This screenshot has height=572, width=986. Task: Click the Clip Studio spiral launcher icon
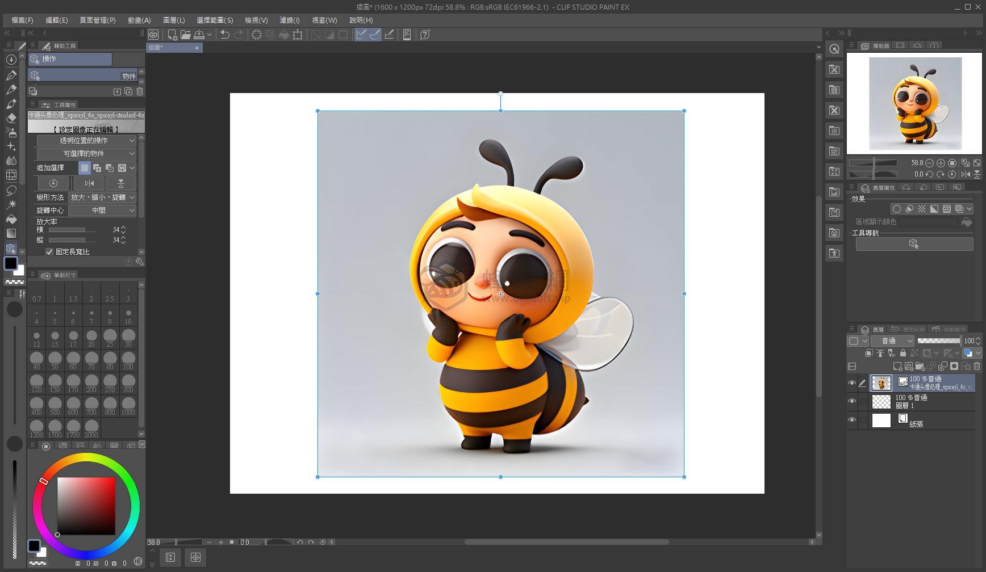153,35
